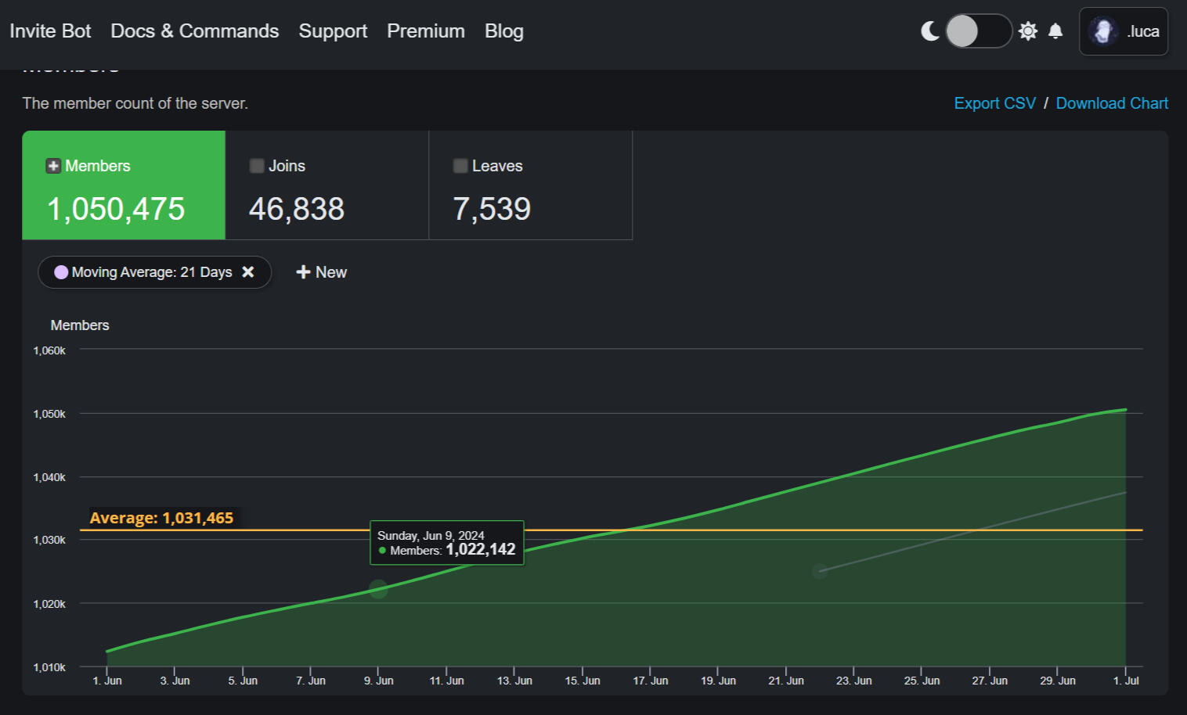Screen dimensions: 1187x715
Task: Click the 29. Jun x-axis label
Action: pos(1058,681)
